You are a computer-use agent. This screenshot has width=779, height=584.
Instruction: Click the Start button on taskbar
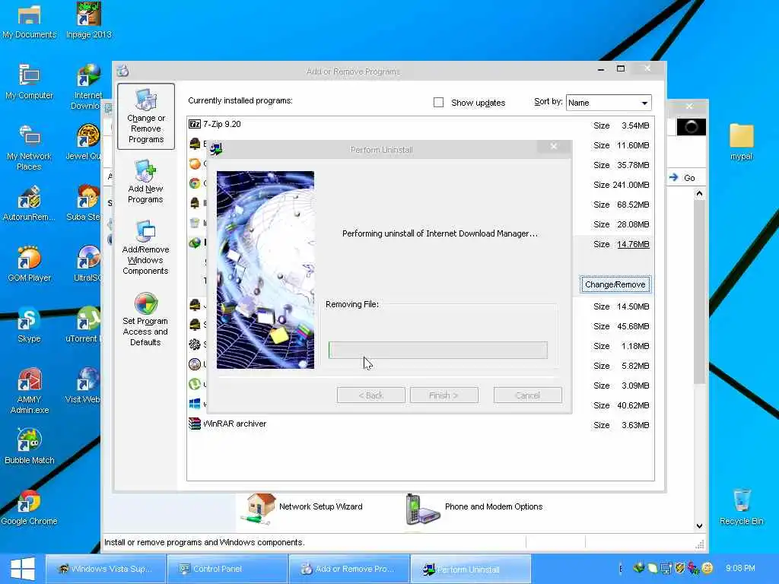click(x=22, y=569)
